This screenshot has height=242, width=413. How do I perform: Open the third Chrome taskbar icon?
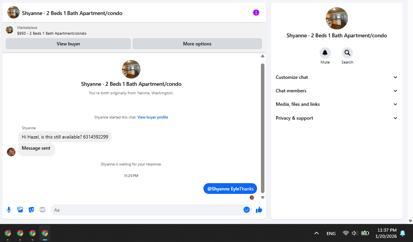click(32, 233)
